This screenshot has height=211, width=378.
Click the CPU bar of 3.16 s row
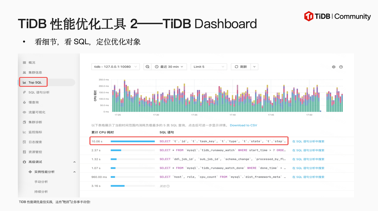pyautogui.click(x=133, y=186)
